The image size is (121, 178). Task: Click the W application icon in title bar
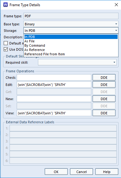pyautogui.click(x=6, y=5)
